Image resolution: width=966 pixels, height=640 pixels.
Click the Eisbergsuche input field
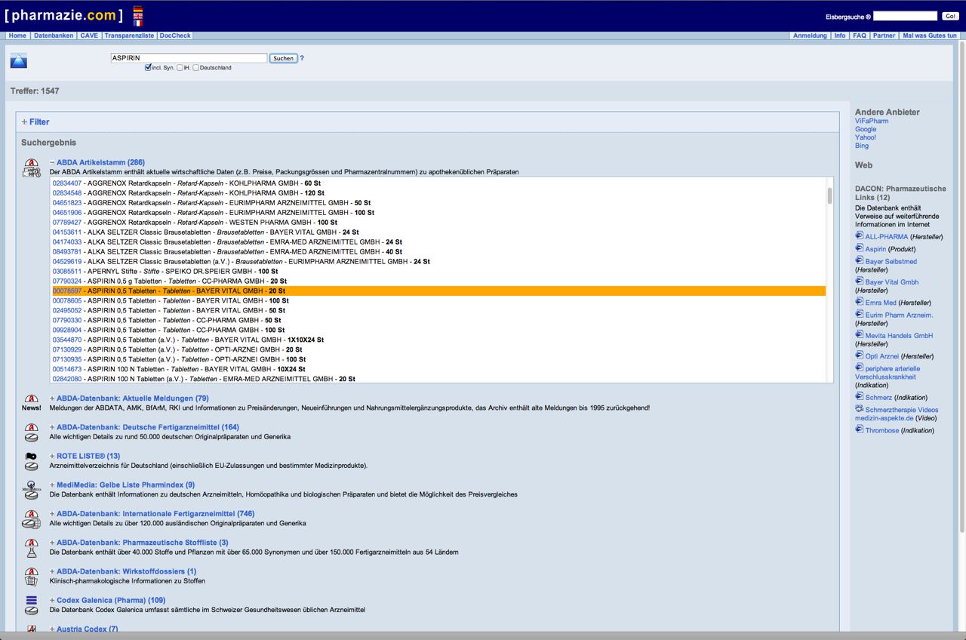(x=904, y=16)
